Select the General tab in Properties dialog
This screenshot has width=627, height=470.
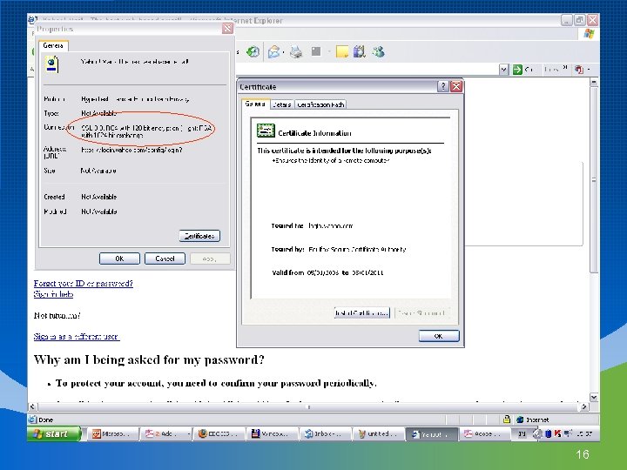[53, 45]
